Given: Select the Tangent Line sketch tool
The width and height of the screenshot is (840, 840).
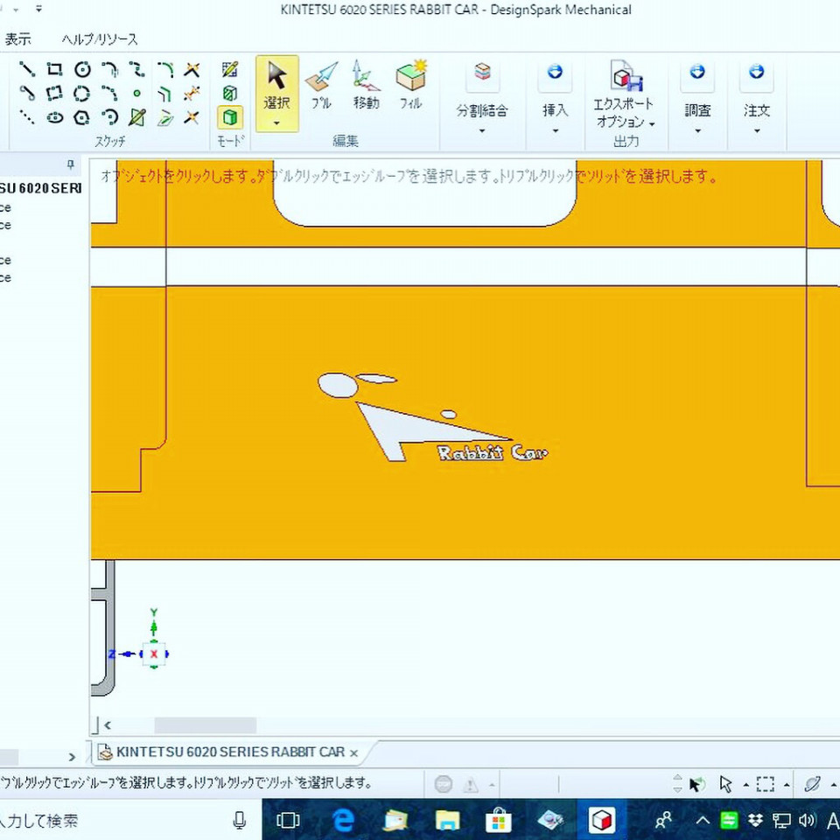Looking at the screenshot, I should [x=27, y=94].
